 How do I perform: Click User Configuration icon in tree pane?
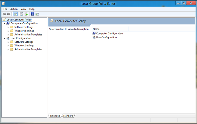8,38
